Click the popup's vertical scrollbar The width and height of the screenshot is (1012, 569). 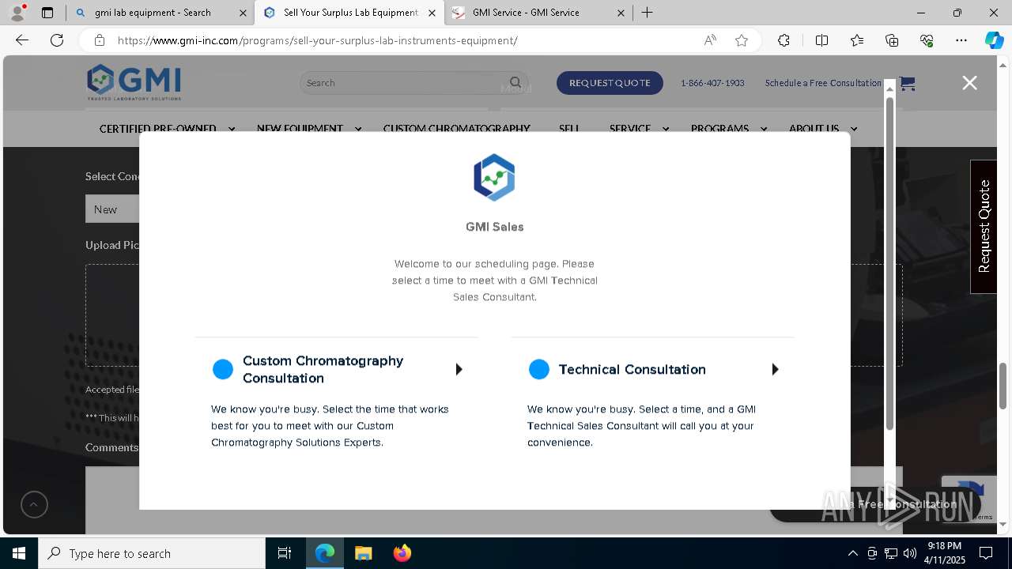coord(889,264)
